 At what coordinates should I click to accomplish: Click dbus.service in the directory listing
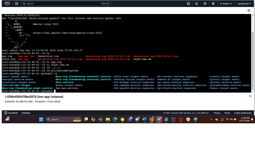click(x=65, y=82)
